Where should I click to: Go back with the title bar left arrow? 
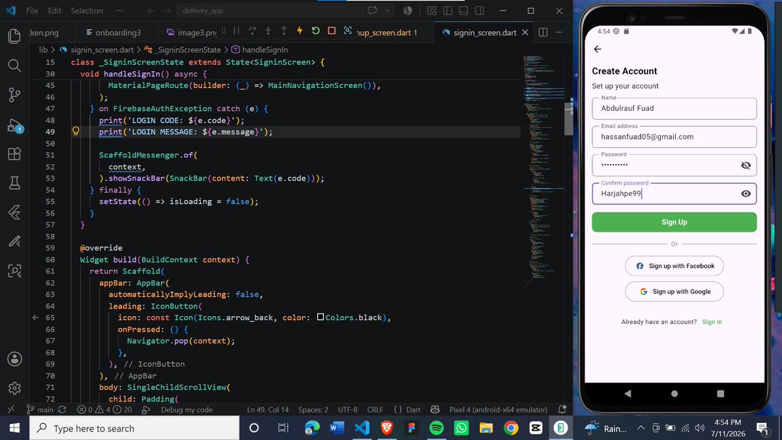pos(151,10)
